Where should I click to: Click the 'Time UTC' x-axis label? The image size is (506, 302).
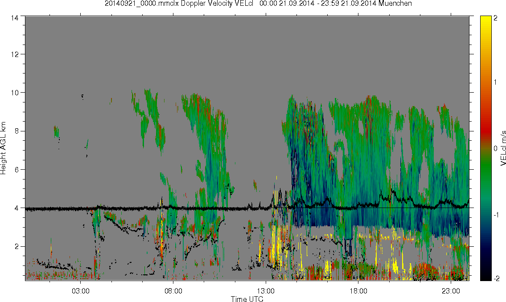coord(247,299)
